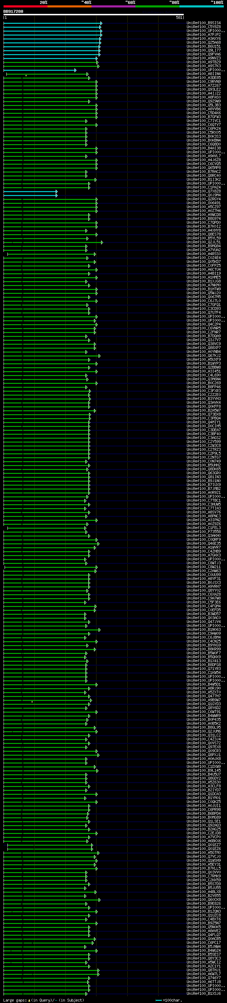Open hit UniRef100_Q25A68

(x=204, y=42)
